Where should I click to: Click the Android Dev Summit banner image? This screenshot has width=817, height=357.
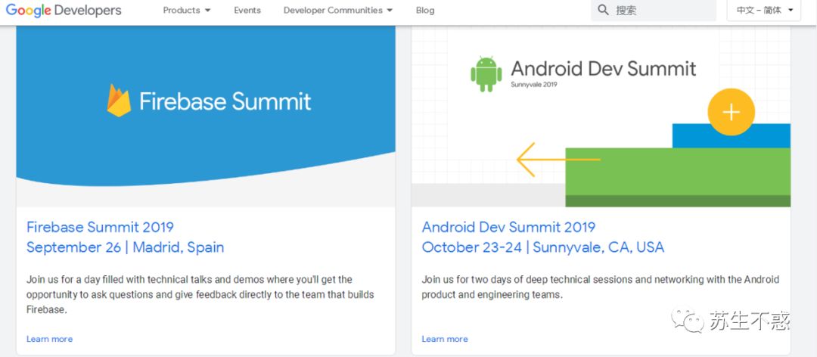click(x=601, y=116)
